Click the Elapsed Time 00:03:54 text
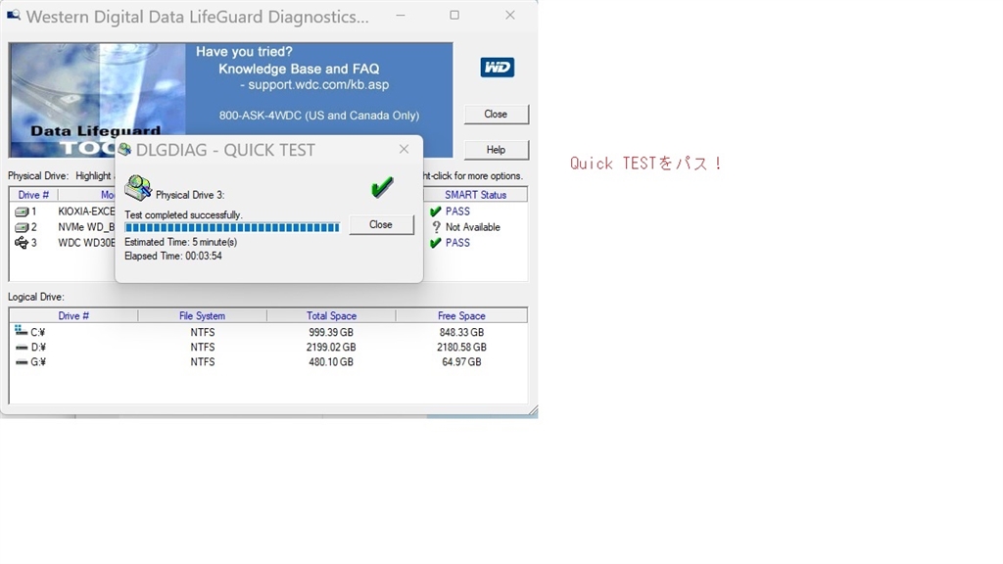 tap(172, 256)
